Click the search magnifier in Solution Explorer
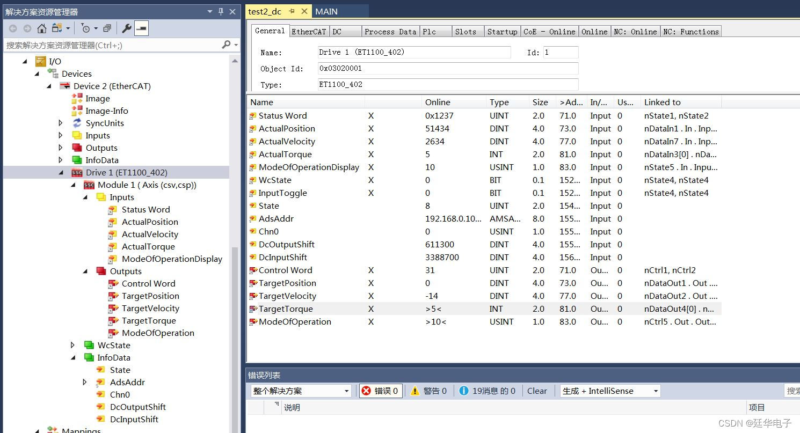This screenshot has width=800, height=433. tap(227, 45)
